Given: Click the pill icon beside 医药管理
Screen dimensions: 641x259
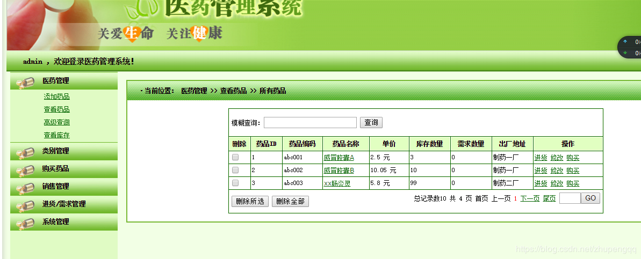Looking at the screenshot, I should coord(25,83).
